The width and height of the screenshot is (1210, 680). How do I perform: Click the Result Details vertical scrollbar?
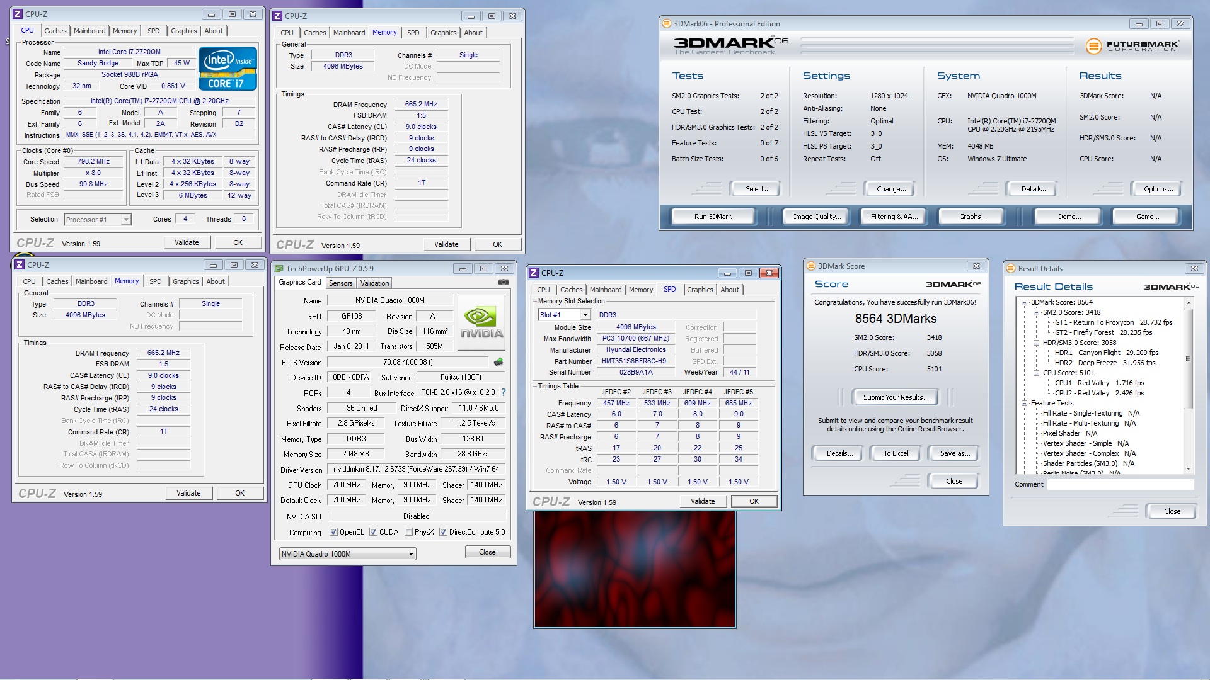(x=1188, y=359)
